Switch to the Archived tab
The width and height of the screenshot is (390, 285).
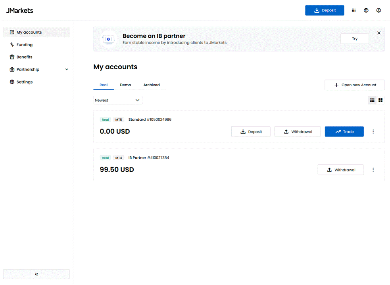click(152, 85)
